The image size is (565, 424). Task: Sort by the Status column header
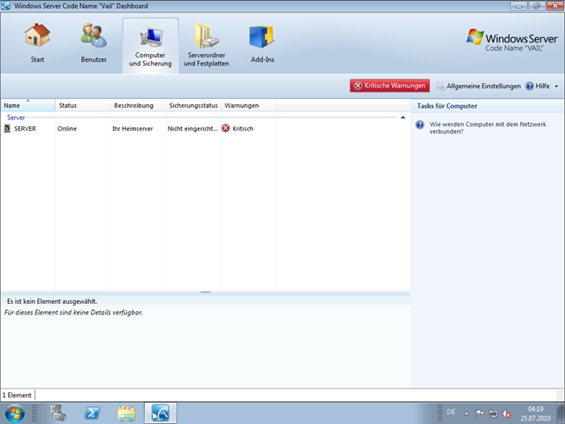pyautogui.click(x=83, y=105)
